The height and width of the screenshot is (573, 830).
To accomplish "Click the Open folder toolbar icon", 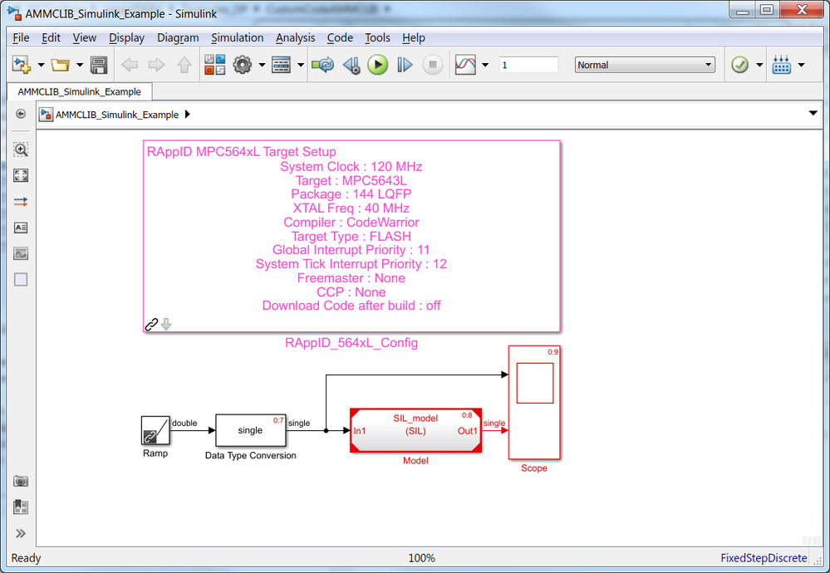I will (x=60, y=65).
